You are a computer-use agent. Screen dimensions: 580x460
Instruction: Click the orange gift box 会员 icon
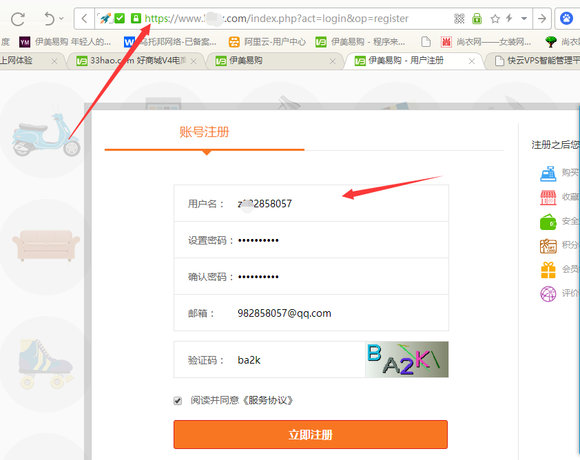(548, 270)
